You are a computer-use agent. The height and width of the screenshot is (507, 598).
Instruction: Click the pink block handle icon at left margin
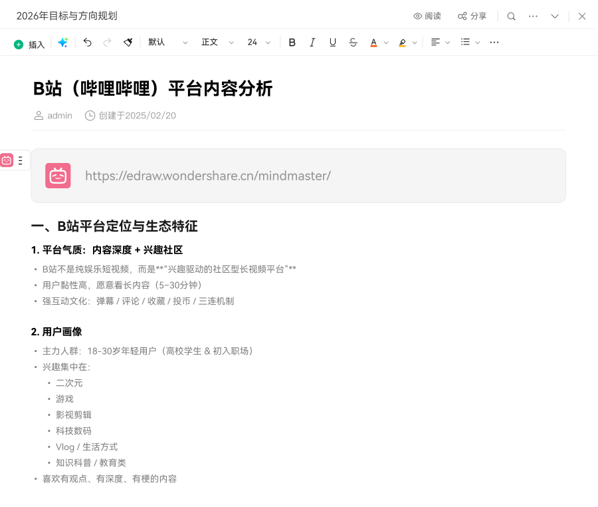(7, 160)
